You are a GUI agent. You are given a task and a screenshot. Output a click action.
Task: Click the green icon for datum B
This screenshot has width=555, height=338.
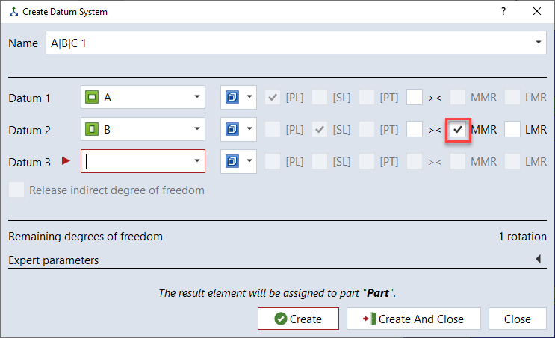[x=92, y=130]
